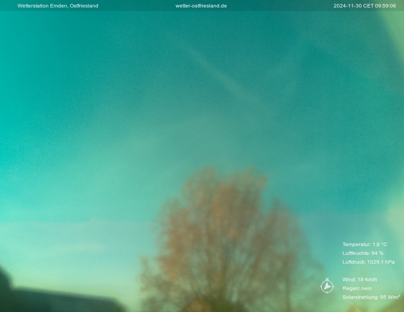This screenshot has width=404, height=312.
Task: Select the 'Luftdruck: 1029.1 hPa' reading
Action: coord(368,262)
